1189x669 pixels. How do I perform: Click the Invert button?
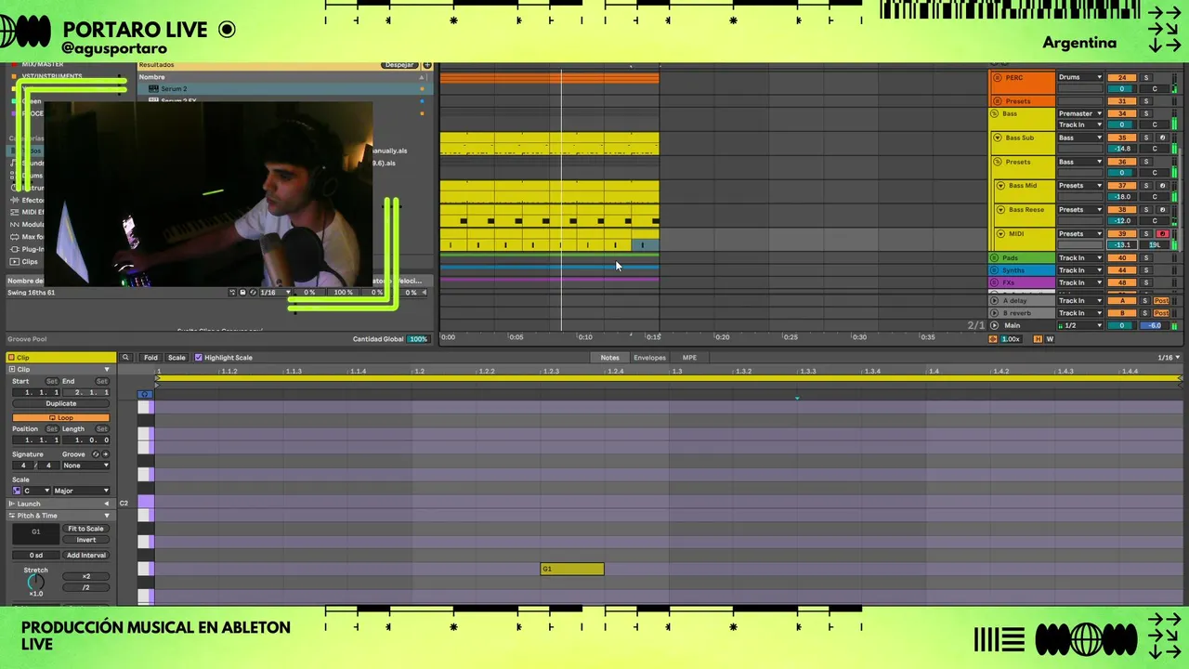click(85, 540)
